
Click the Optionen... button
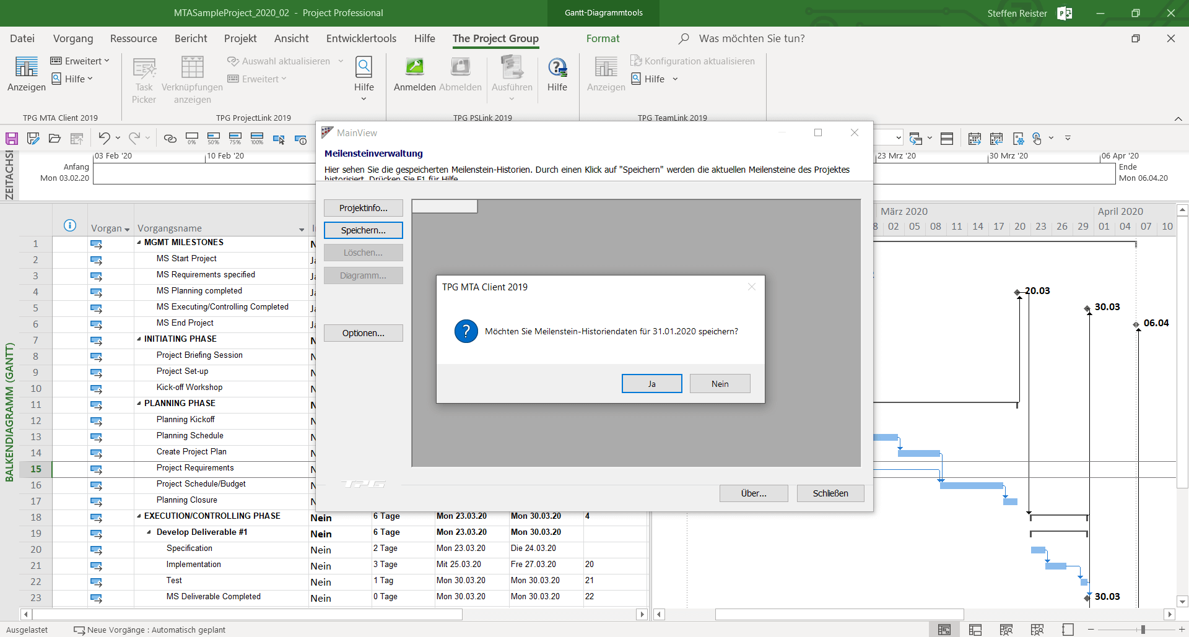tap(363, 333)
